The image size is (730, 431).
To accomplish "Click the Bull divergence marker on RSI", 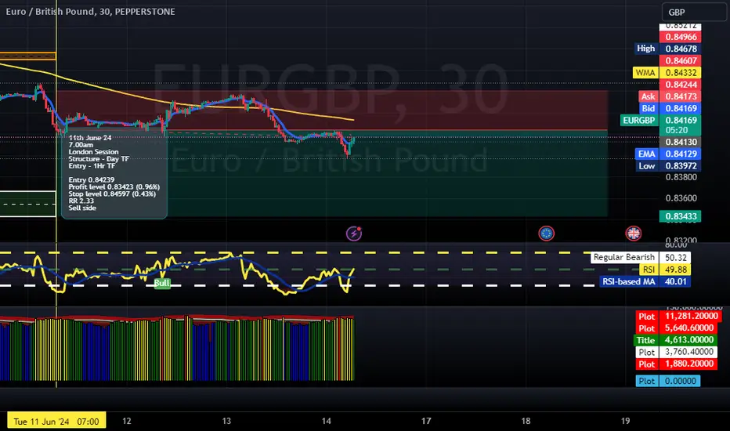I will point(162,284).
